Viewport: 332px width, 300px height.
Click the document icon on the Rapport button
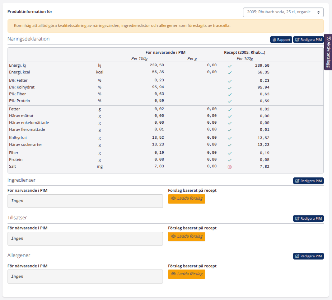tap(275, 39)
